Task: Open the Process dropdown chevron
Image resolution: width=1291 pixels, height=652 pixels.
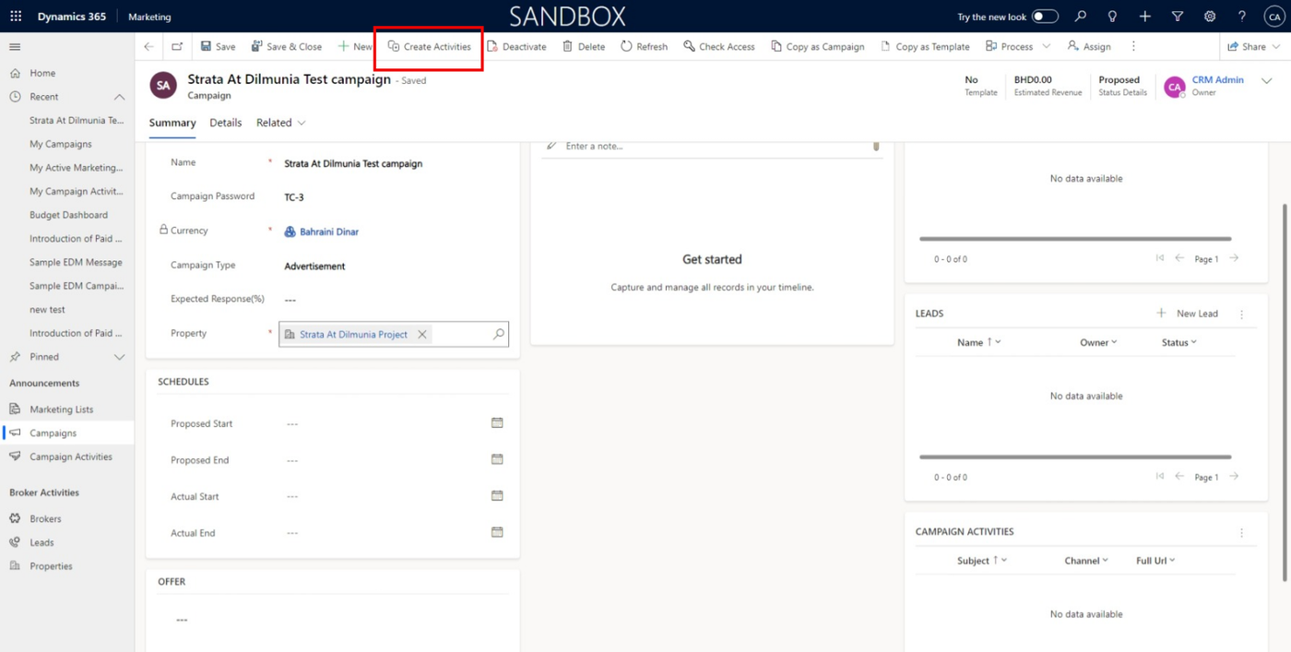Action: 1046,46
